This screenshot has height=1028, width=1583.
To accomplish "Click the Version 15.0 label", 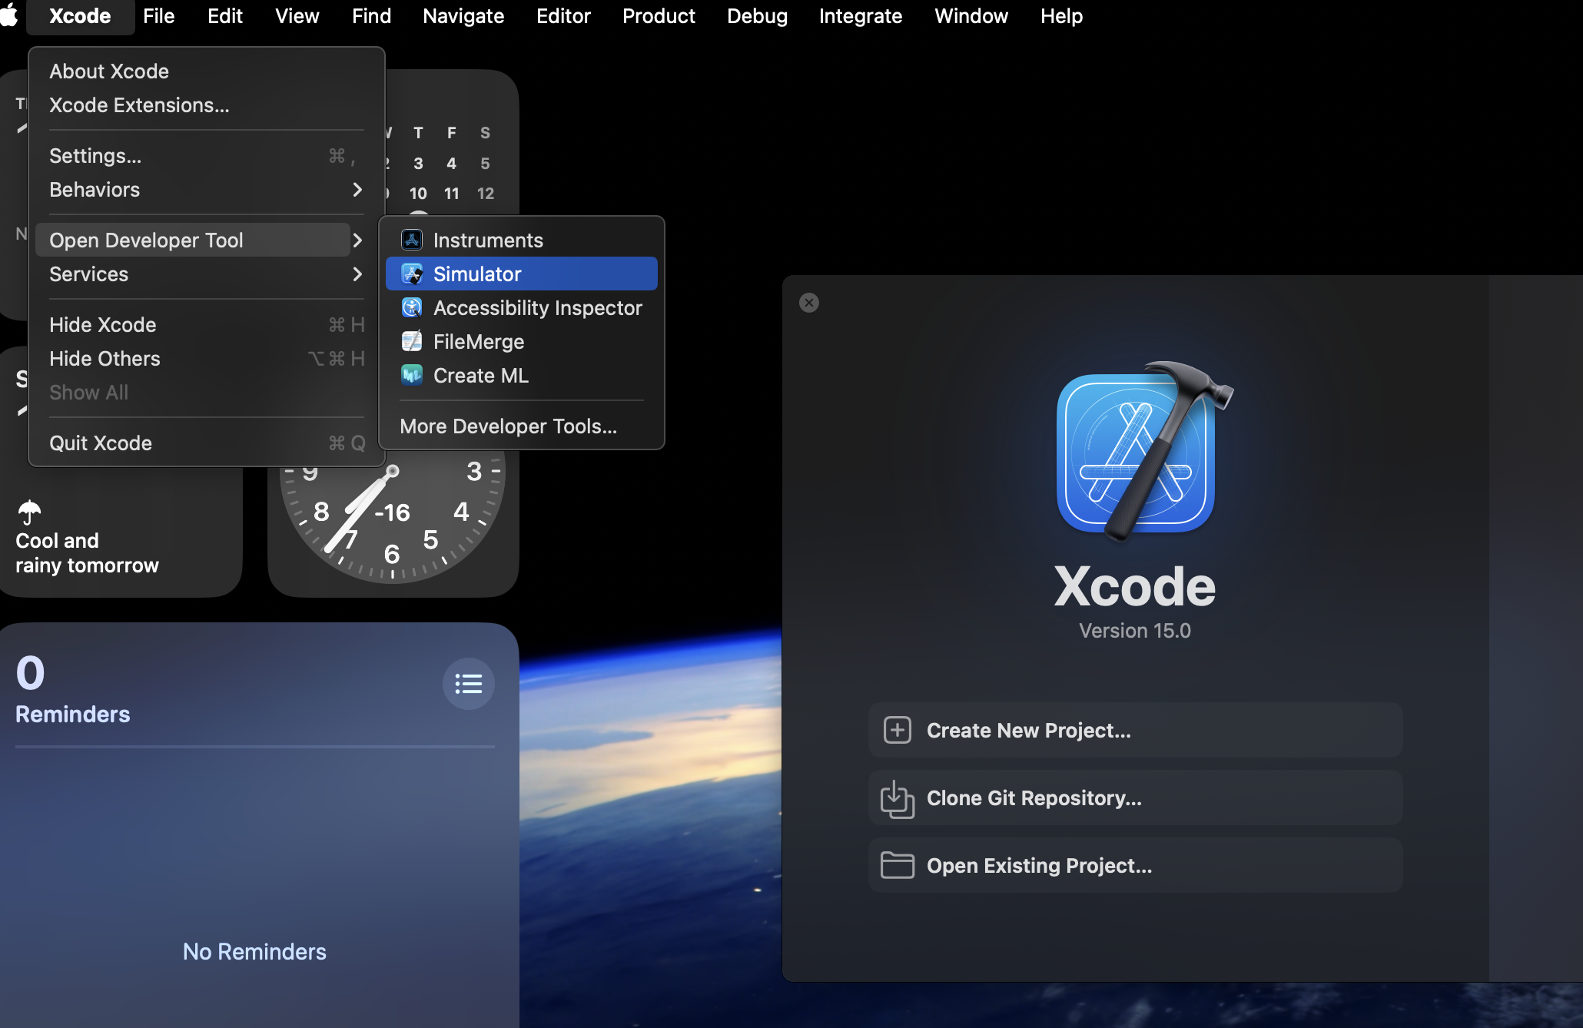I will tap(1135, 630).
